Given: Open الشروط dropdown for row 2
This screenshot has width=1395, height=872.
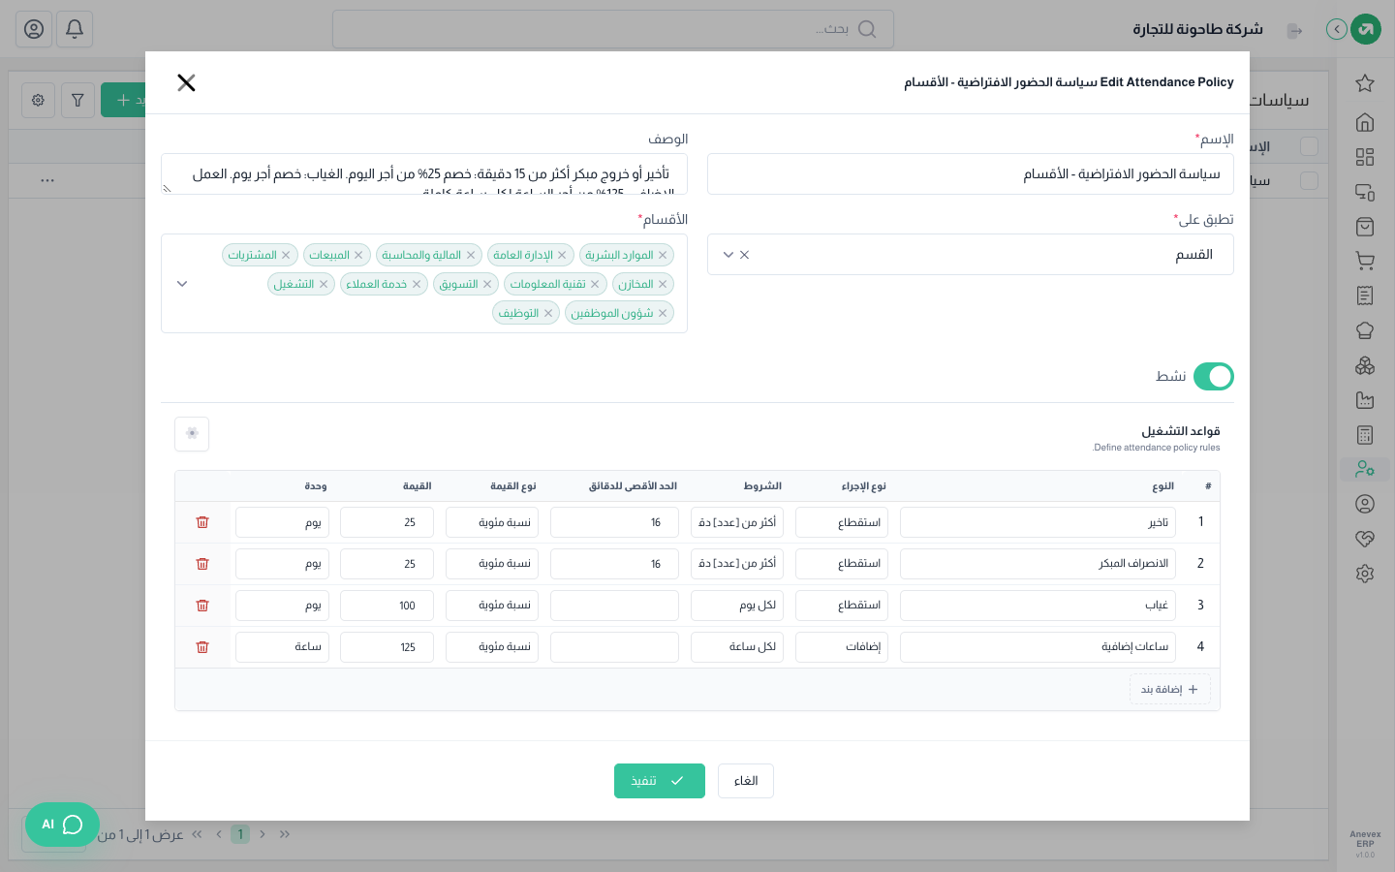Looking at the screenshot, I should point(737,564).
